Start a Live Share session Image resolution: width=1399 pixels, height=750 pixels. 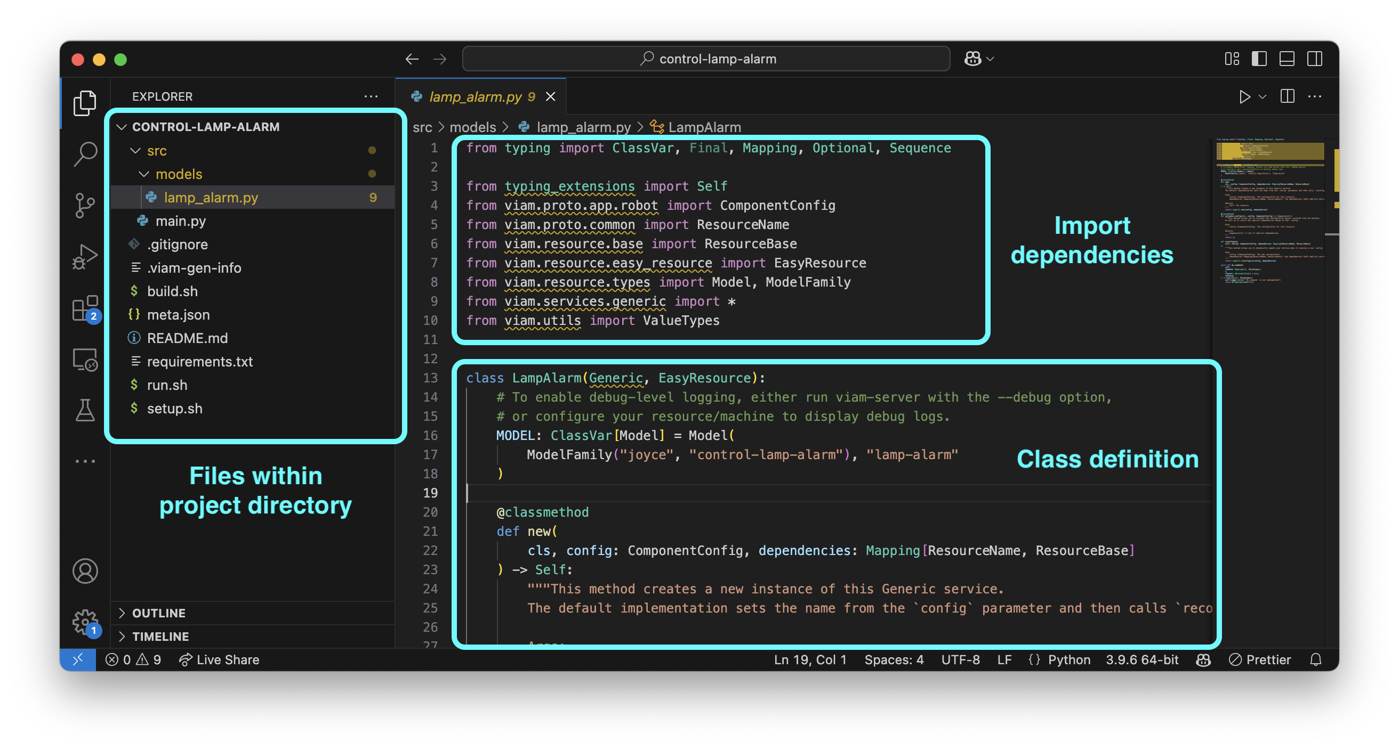220,659
